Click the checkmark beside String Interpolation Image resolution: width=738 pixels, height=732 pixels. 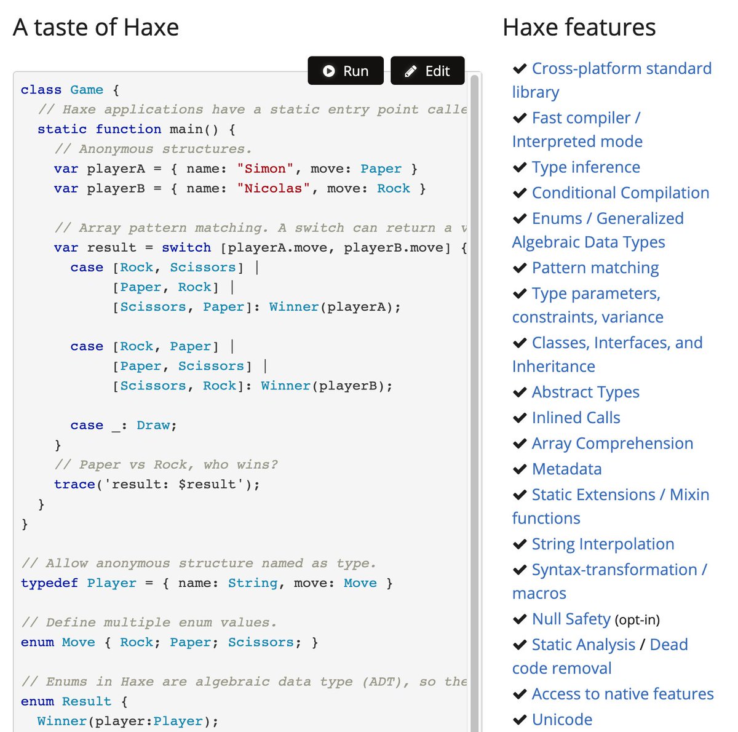point(520,544)
